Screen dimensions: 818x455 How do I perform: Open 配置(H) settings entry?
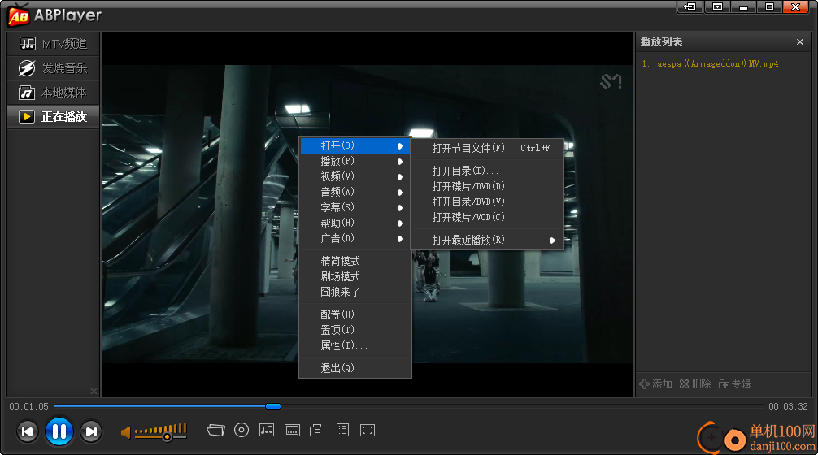(x=355, y=314)
